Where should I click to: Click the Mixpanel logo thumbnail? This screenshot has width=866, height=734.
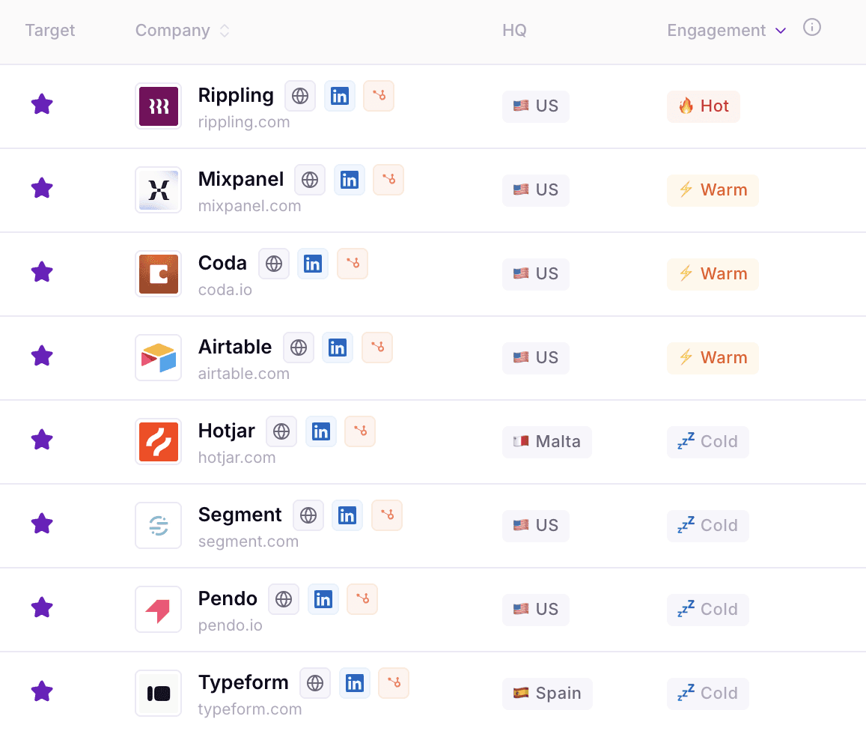[158, 190]
